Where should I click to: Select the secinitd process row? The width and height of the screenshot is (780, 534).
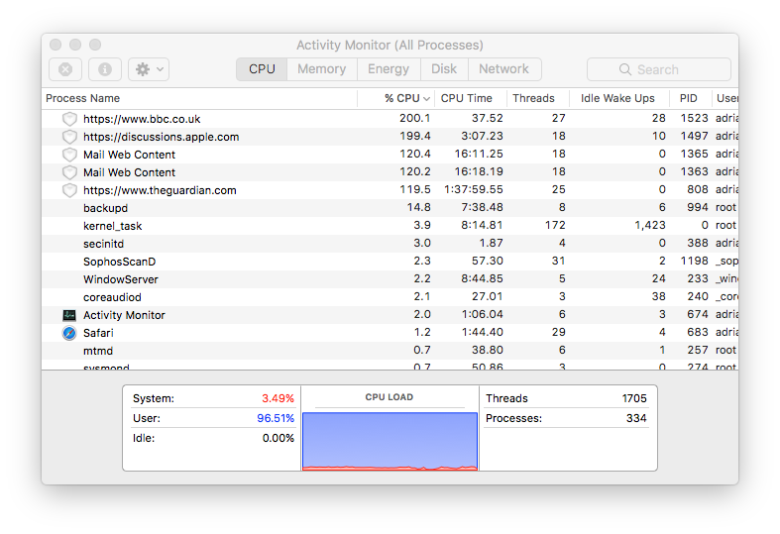[x=390, y=244]
